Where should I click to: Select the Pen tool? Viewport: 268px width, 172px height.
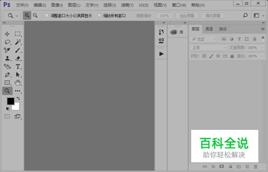click(x=7, y=75)
